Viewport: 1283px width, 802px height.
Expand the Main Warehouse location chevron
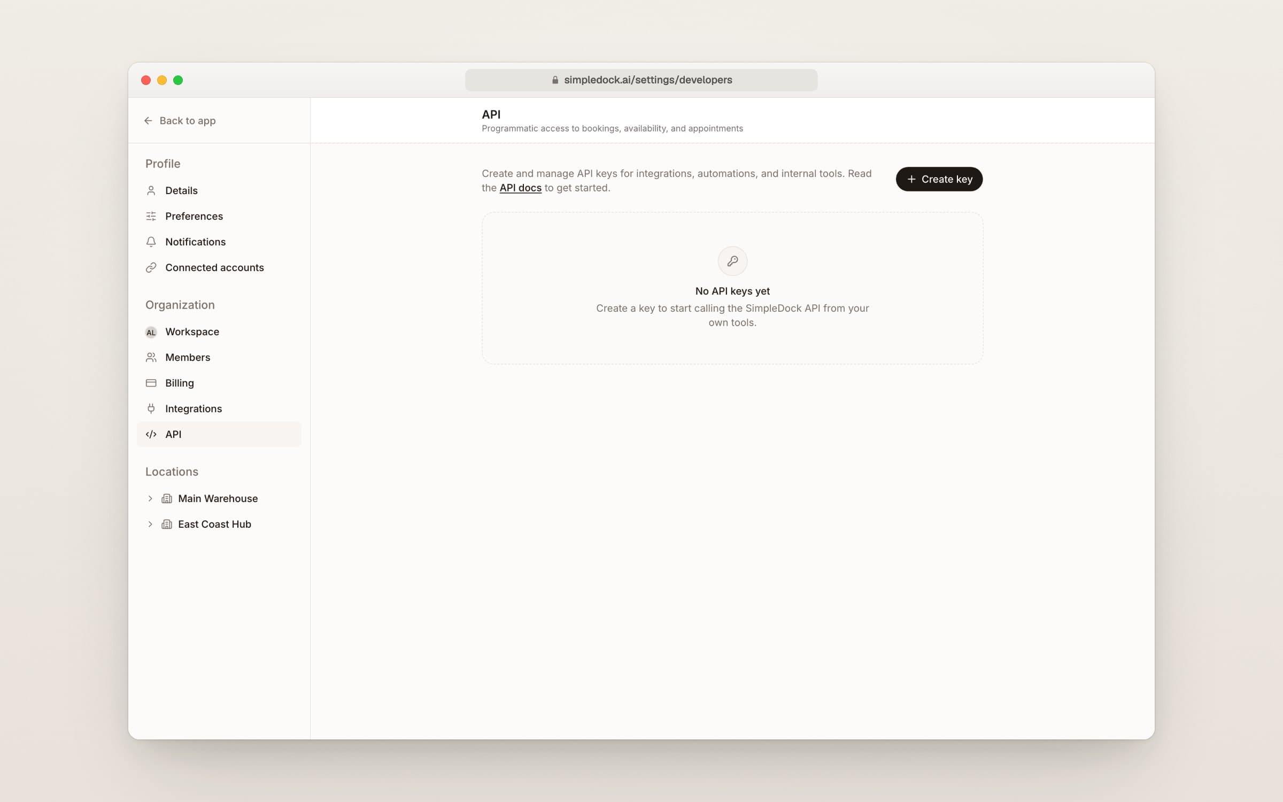(150, 498)
